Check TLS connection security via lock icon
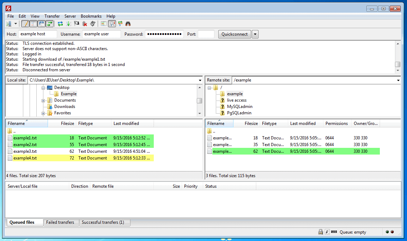The height and width of the screenshot is (241, 407). [x=321, y=231]
